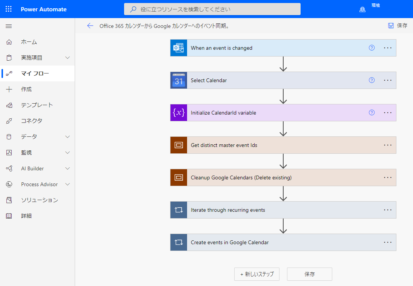Open 作成 in the sidebar
The width and height of the screenshot is (413, 286).
pyautogui.click(x=37, y=89)
